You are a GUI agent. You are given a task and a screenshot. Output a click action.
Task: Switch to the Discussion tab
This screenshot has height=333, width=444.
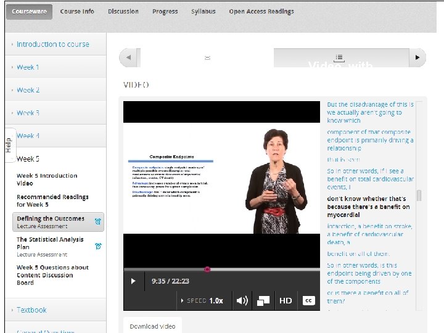(x=123, y=12)
